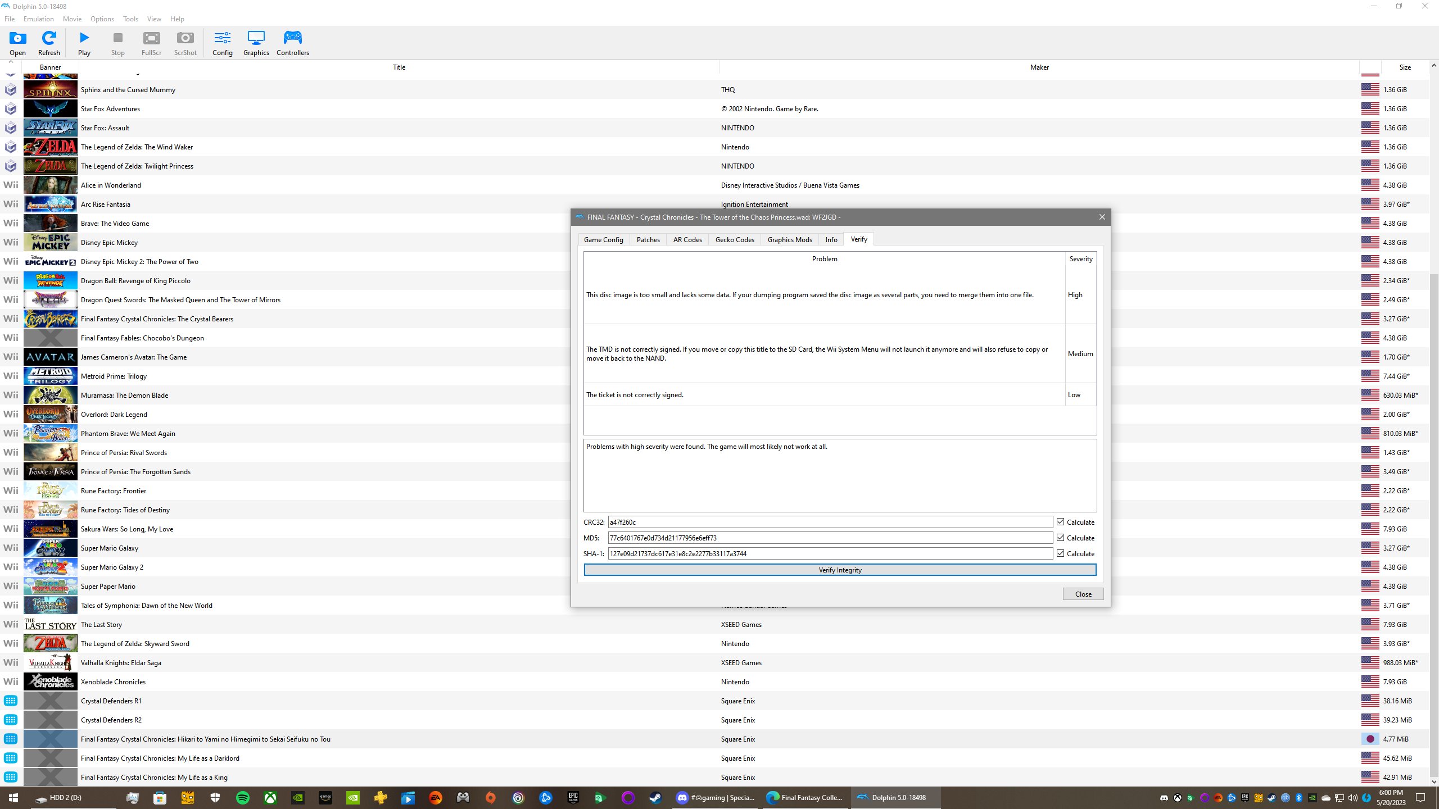The height and width of the screenshot is (809, 1439).
Task: Open Steam from the taskbar
Action: [655, 798]
